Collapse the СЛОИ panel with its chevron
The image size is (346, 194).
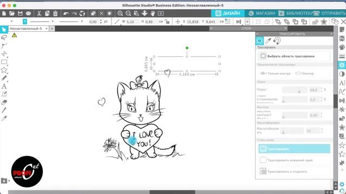211,28
